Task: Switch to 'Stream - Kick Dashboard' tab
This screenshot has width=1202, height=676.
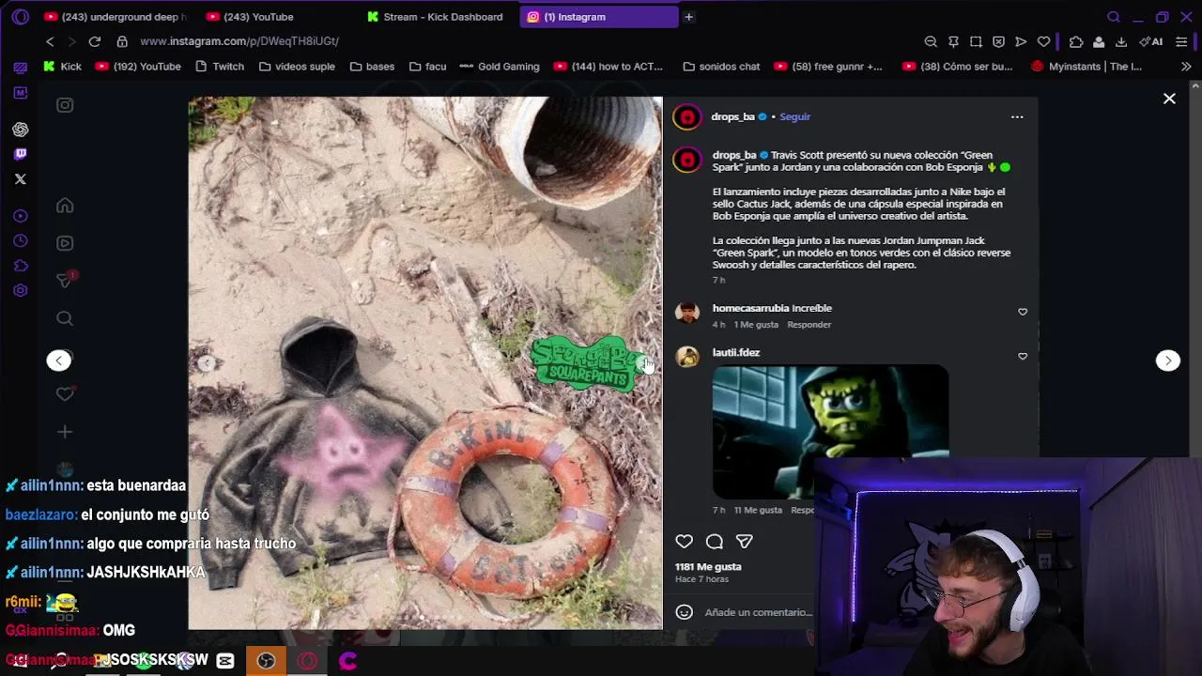Action: tap(438, 17)
